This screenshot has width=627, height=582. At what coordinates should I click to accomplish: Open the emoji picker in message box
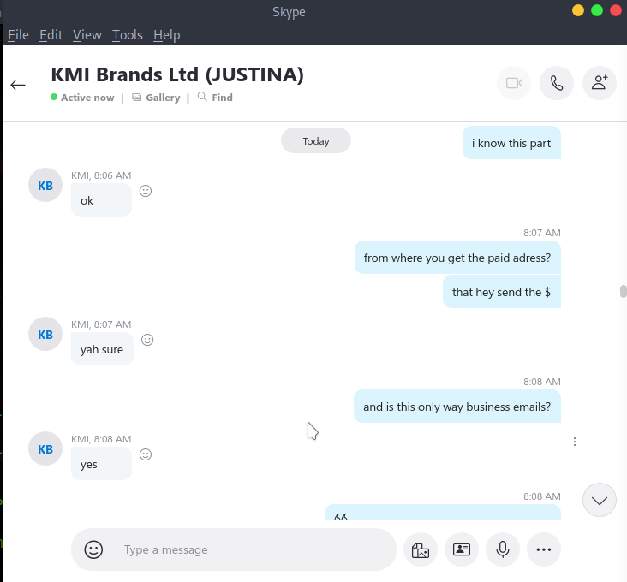click(x=93, y=549)
